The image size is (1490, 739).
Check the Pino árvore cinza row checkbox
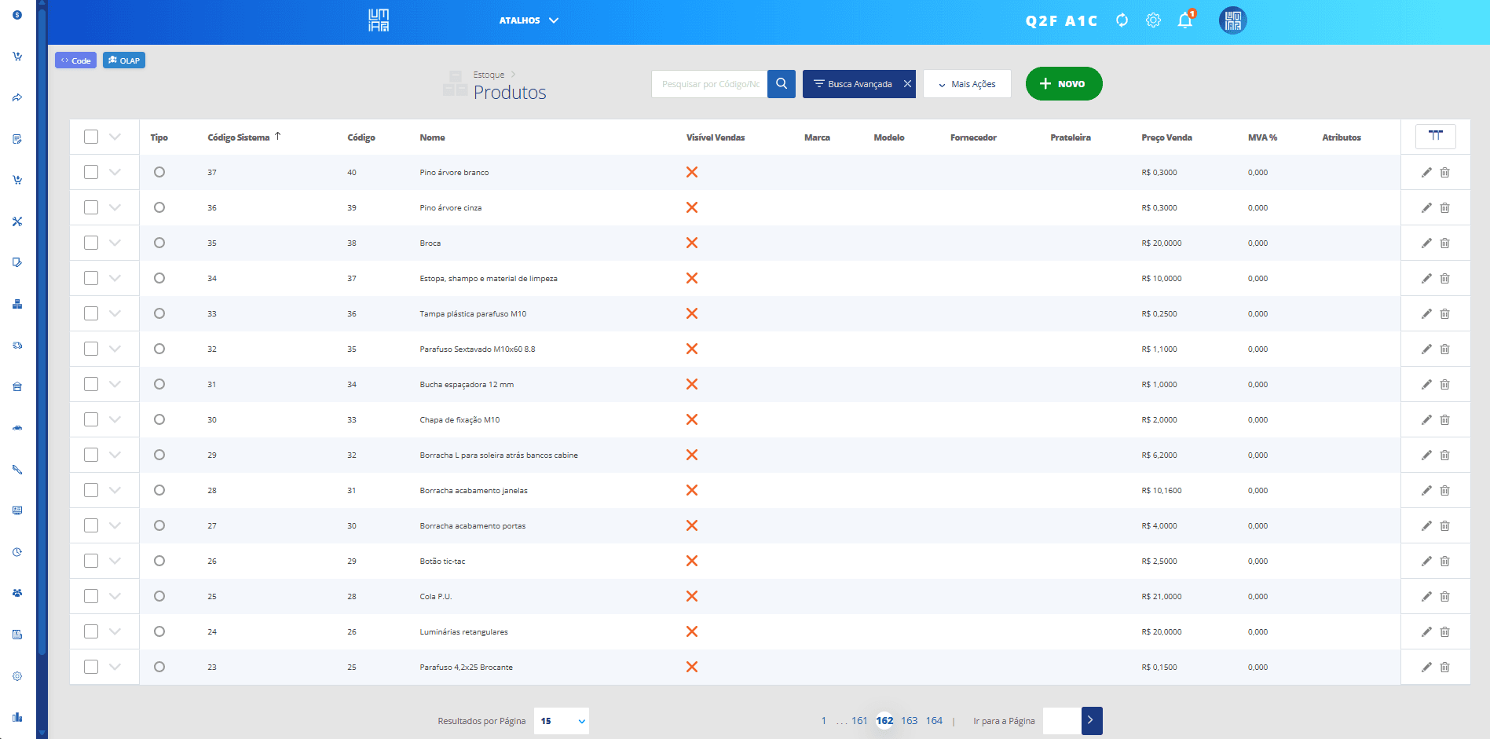[x=91, y=207]
